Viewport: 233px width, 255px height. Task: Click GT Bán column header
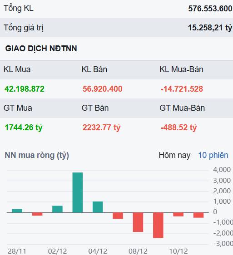click(x=95, y=108)
